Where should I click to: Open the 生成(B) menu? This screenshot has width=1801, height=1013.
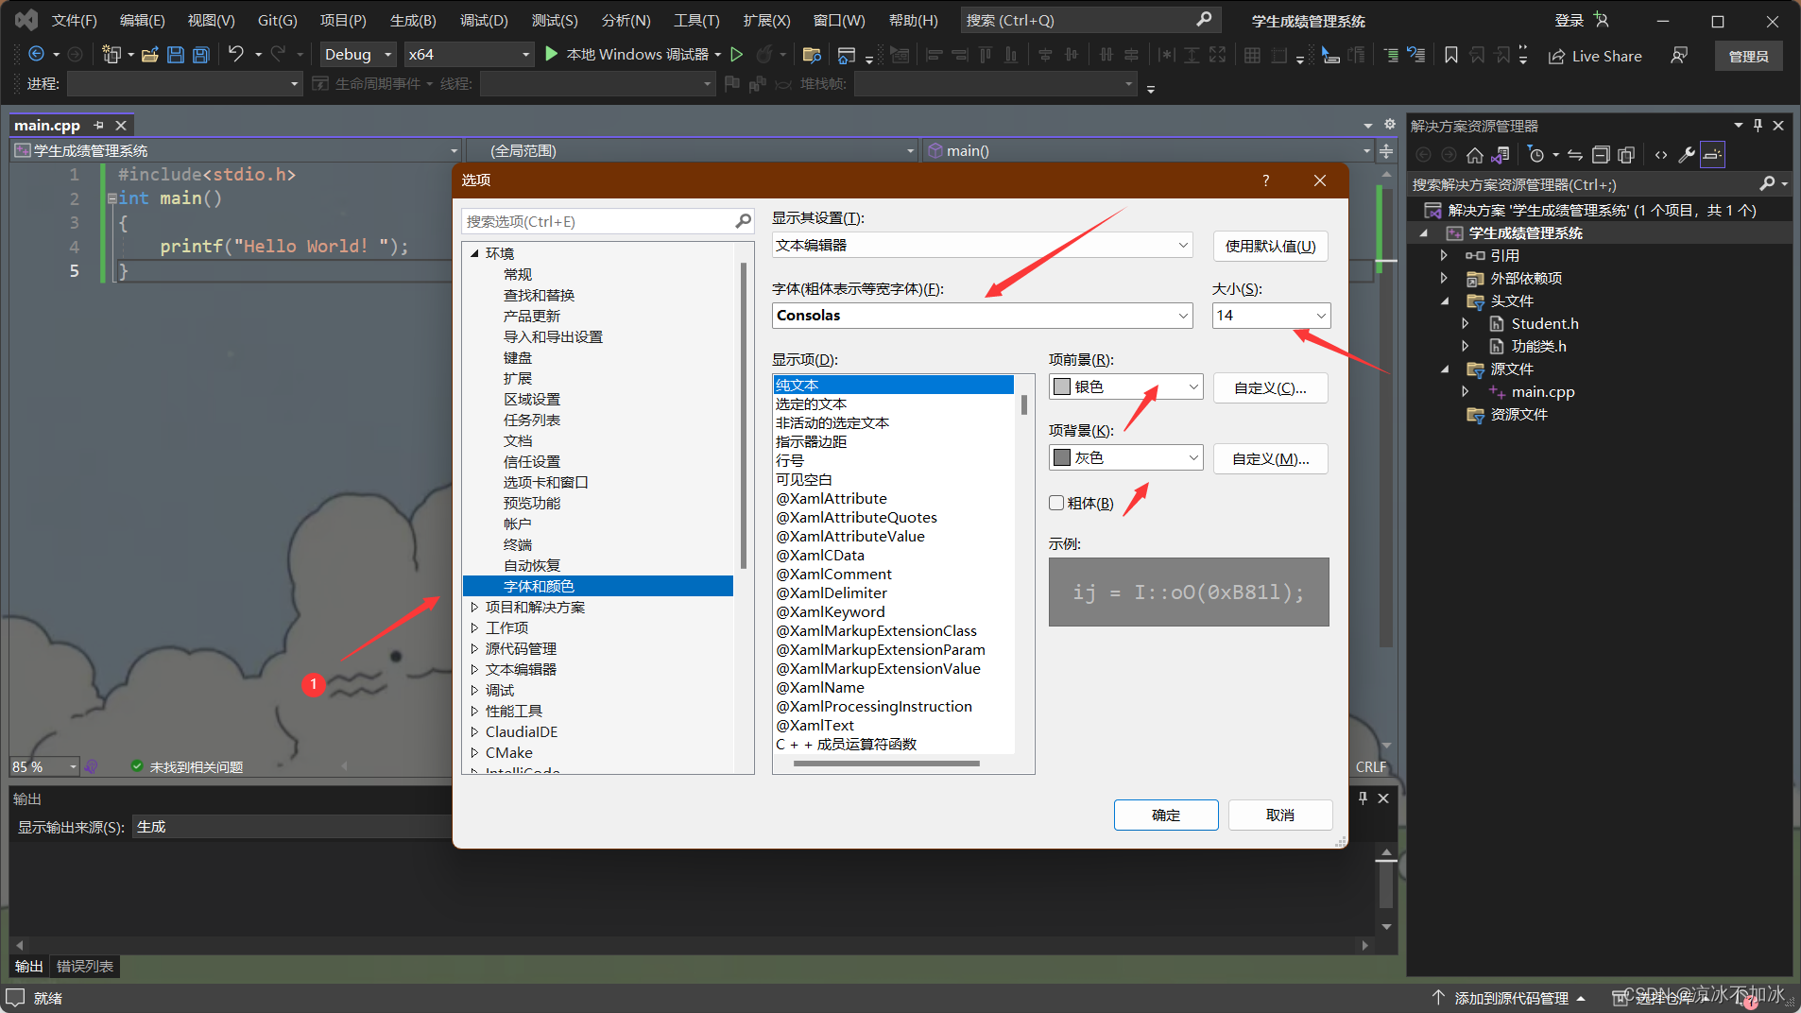(x=413, y=20)
